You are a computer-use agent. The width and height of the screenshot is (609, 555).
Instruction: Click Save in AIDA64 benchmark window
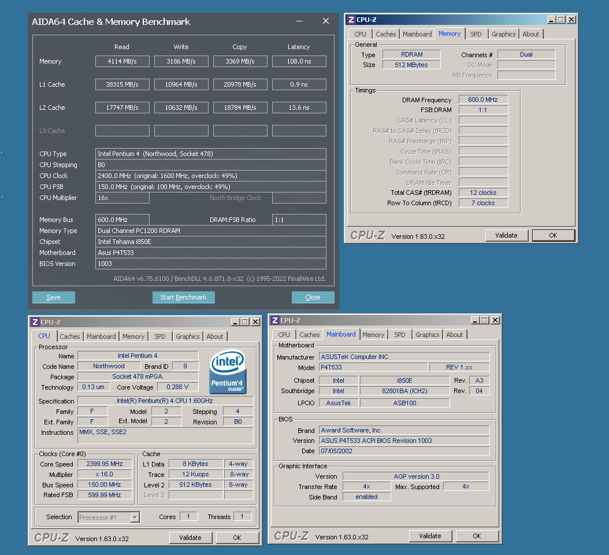[54, 297]
